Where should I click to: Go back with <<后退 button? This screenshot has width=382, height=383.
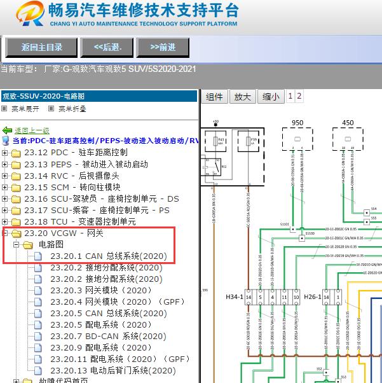pyautogui.click(x=107, y=47)
